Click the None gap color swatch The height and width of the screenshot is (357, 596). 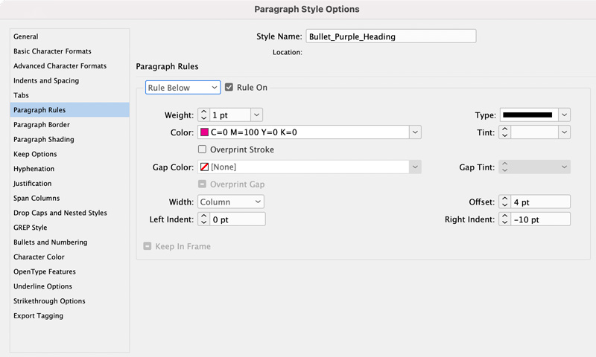pyautogui.click(x=204, y=167)
